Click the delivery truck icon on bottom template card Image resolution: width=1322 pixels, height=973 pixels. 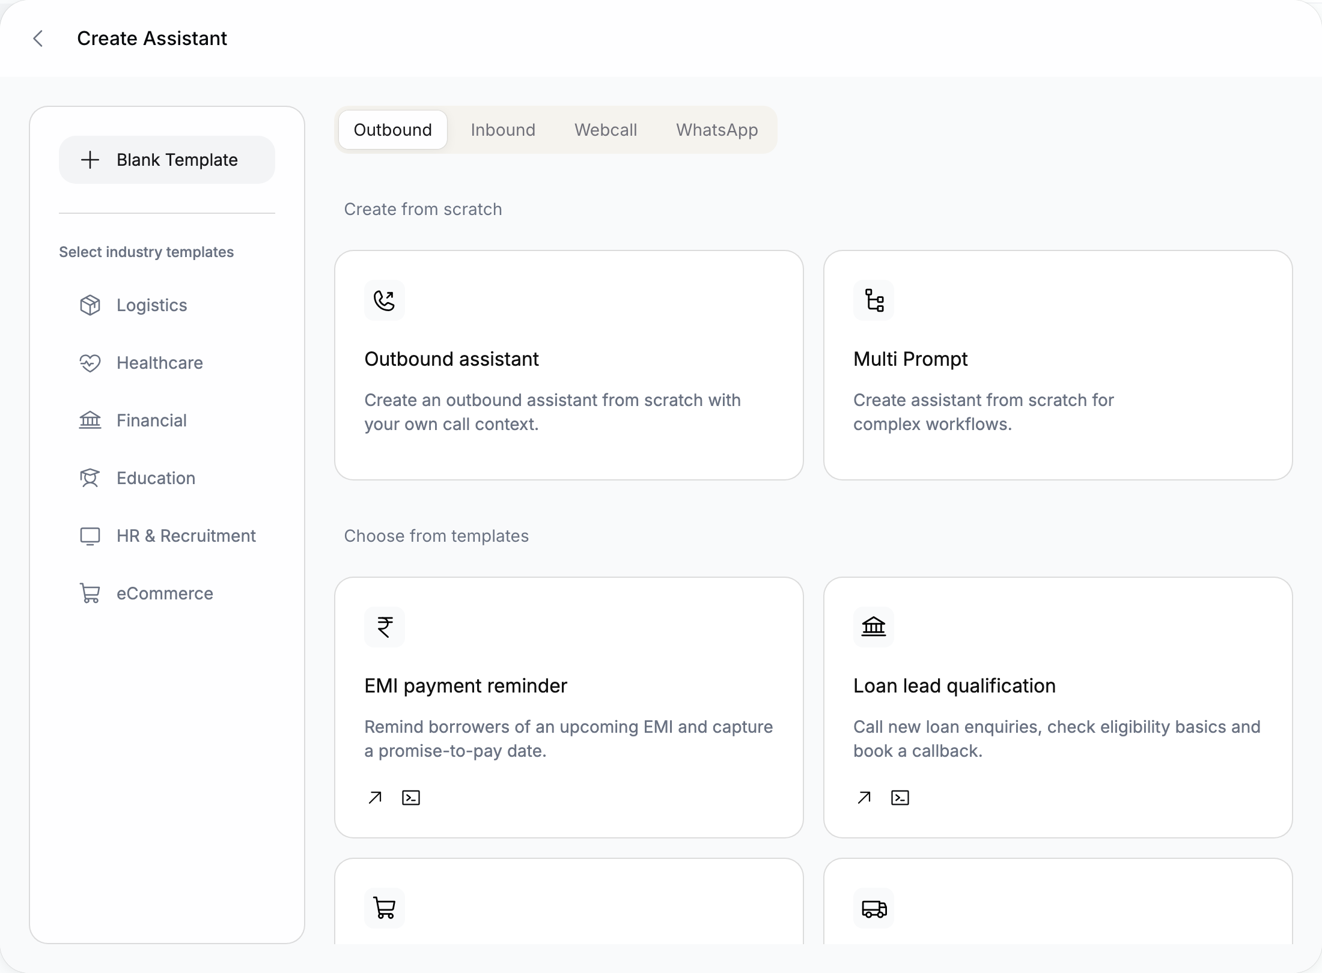pyautogui.click(x=874, y=908)
